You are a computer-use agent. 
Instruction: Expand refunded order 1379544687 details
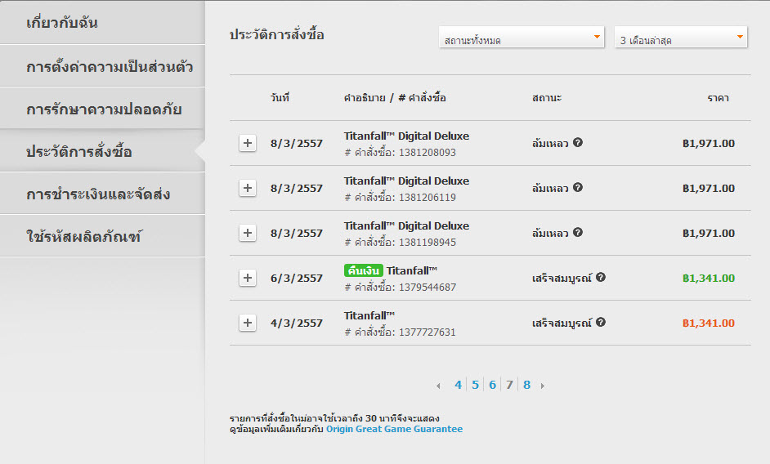(248, 278)
